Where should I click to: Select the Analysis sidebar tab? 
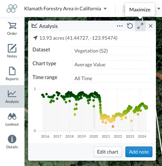tap(12, 96)
